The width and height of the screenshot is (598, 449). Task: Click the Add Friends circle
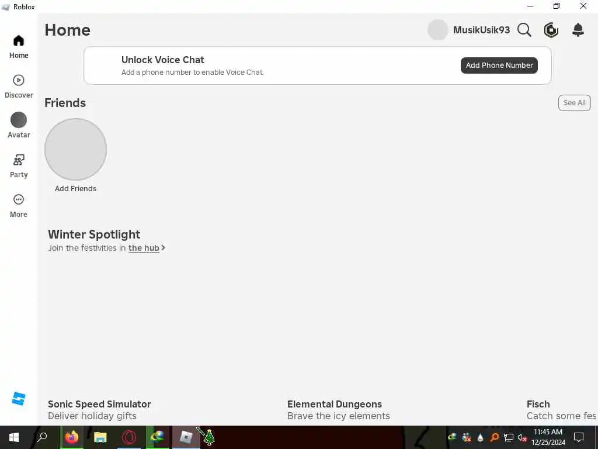tap(75, 149)
